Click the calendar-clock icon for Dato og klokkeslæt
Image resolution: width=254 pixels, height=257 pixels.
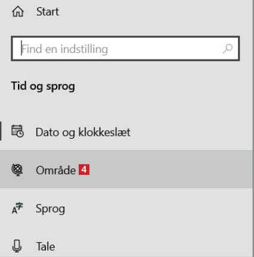(17, 131)
